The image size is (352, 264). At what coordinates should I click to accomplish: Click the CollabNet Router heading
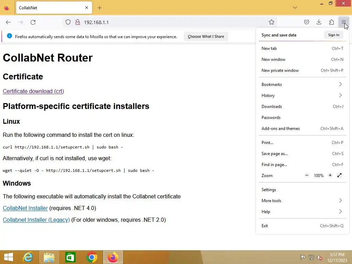point(47,58)
